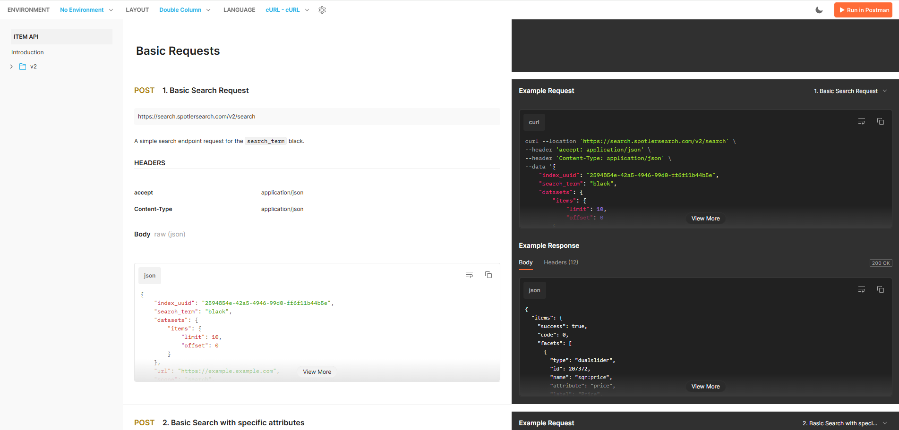Viewport: 899px width, 430px height.
Task: Open the Double Column layout dropdown
Action: pyautogui.click(x=185, y=10)
